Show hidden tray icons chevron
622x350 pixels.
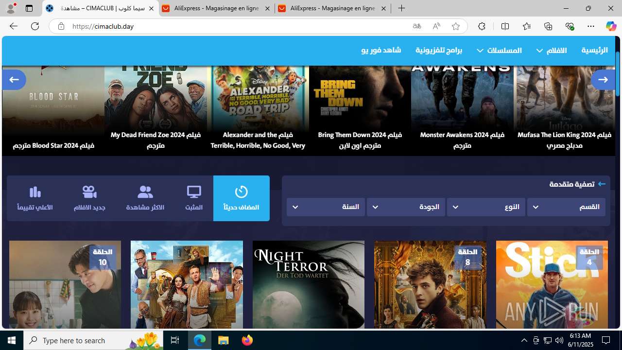[524, 340]
